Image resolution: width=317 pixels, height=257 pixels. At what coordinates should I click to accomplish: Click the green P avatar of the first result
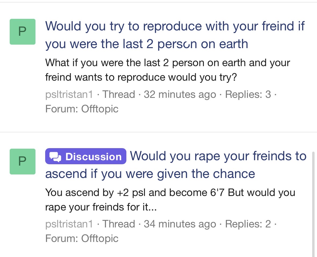click(23, 32)
